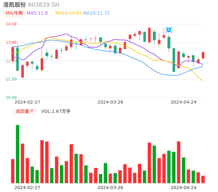Click the 2024-03-26 date on price chart axis

click(x=110, y=102)
